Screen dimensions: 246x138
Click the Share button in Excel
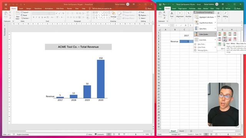pyautogui.click(x=237, y=8)
